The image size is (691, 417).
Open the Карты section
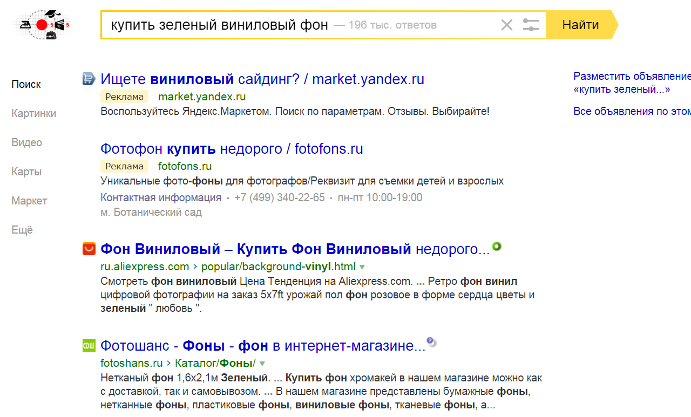tap(26, 172)
